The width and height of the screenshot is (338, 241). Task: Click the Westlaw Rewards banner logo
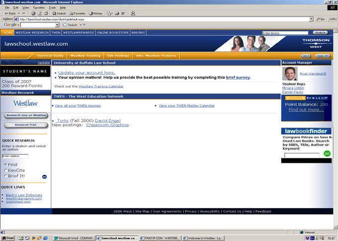306,98
